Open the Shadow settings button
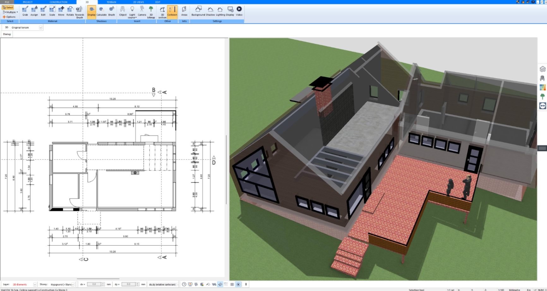 click(210, 11)
